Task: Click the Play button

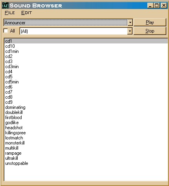Action: pos(150,22)
